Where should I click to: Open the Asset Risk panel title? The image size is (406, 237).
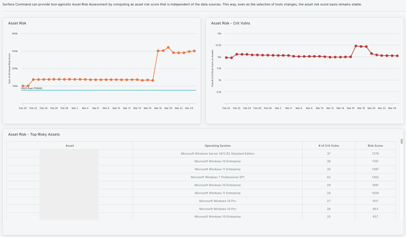17,23
